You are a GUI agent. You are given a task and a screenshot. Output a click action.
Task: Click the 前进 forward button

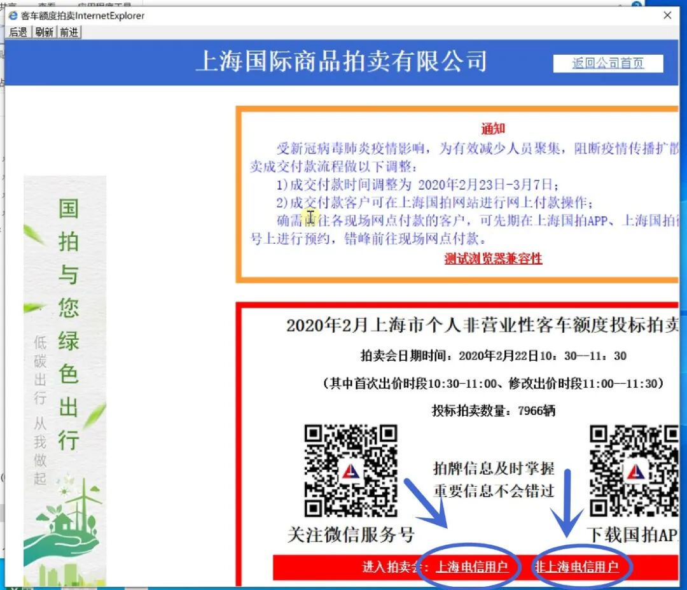click(x=69, y=32)
